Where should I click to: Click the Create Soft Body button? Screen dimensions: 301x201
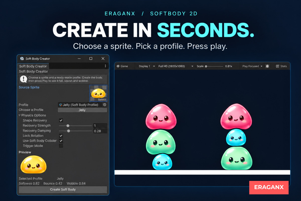[x=63, y=189]
